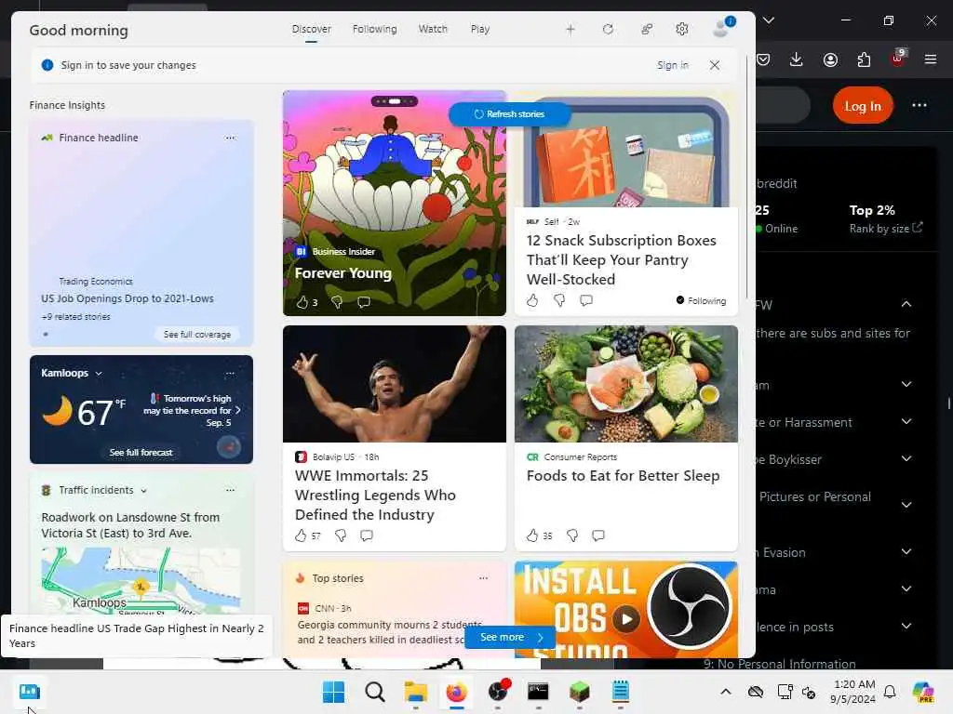Add a widget with the plus icon

tap(570, 29)
